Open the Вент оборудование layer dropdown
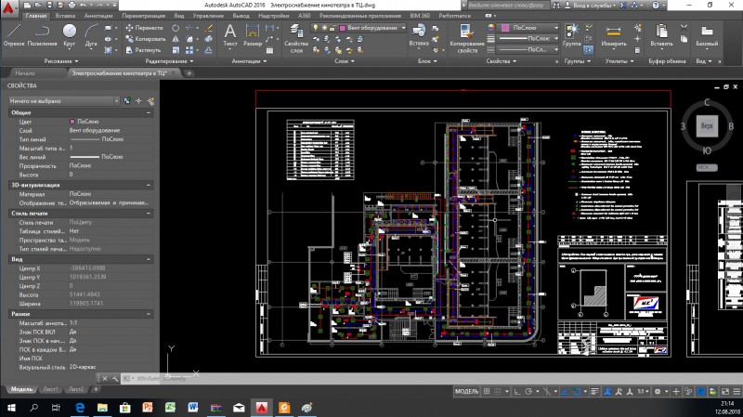The image size is (743, 417). (371, 28)
